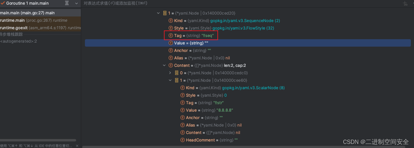Click the add watch icon at top right
Screen dimensions: 414x148
point(405,3)
